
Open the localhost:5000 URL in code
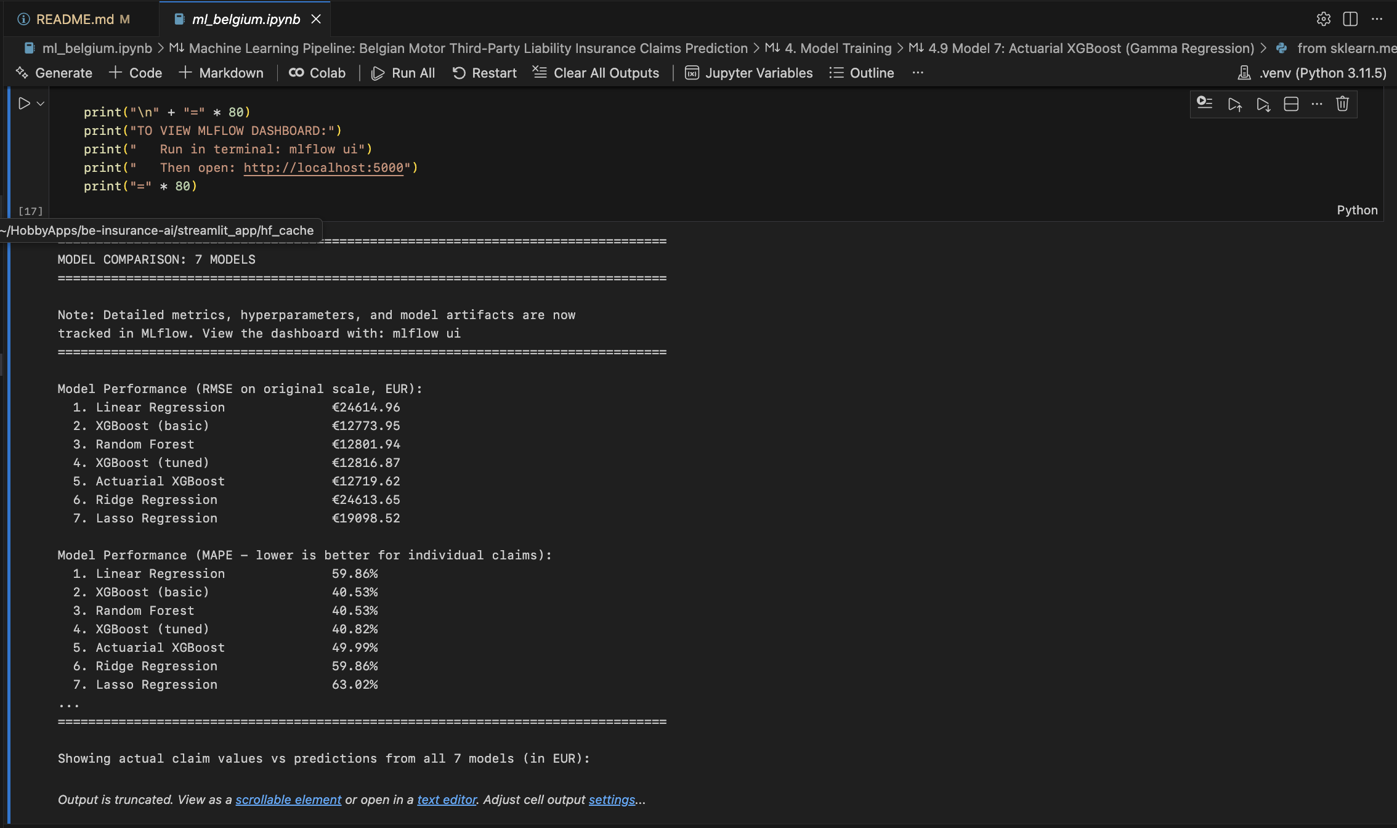[x=323, y=168]
